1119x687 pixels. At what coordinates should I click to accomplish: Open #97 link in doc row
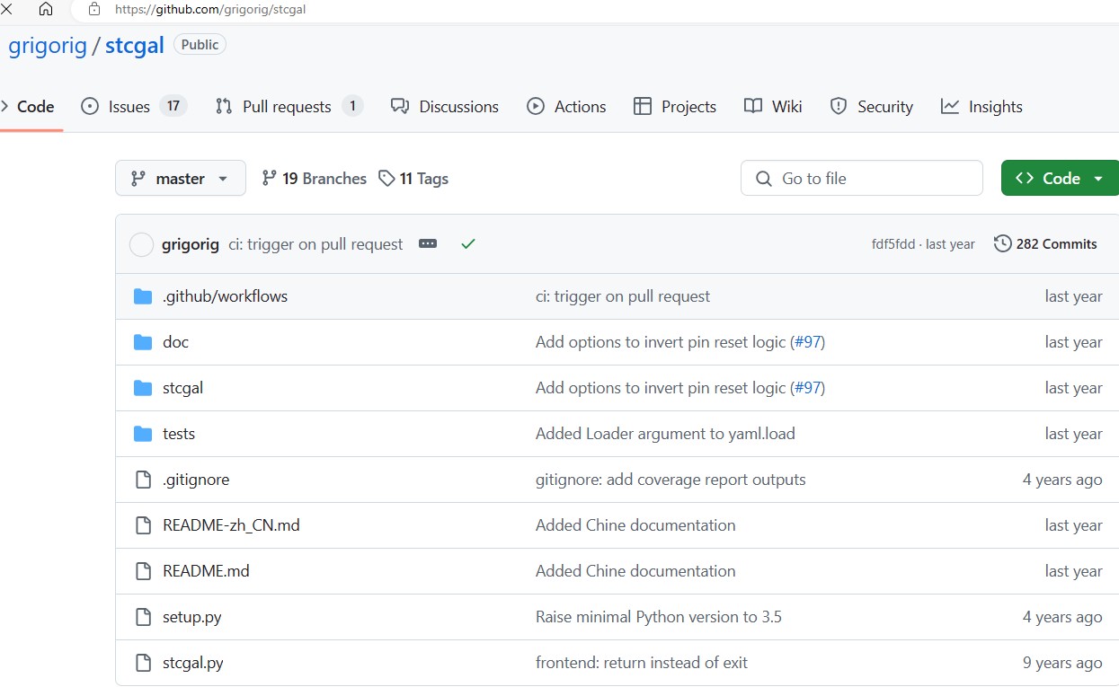pyautogui.click(x=807, y=342)
